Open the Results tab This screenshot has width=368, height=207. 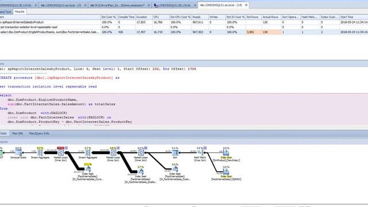[x=20, y=11]
